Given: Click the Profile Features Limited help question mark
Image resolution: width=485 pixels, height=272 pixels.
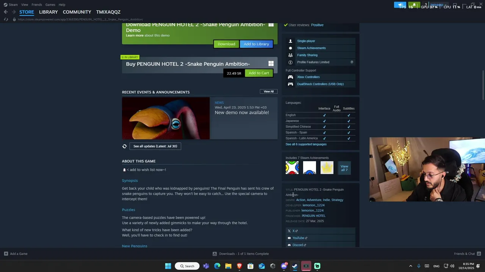Looking at the screenshot, I should click(352, 62).
